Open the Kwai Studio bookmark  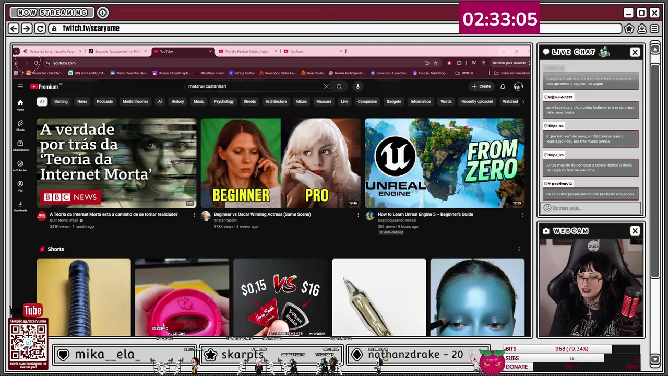(x=313, y=73)
